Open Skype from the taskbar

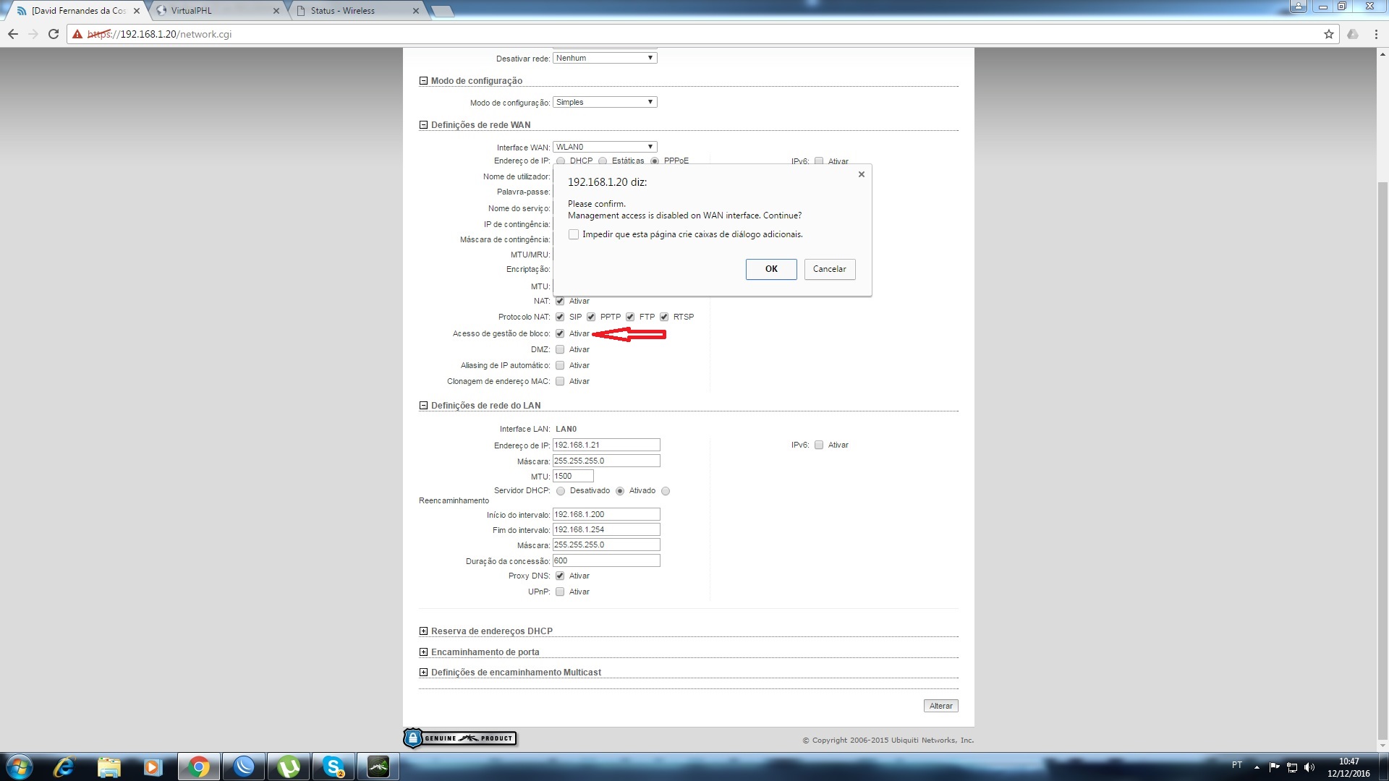(333, 767)
